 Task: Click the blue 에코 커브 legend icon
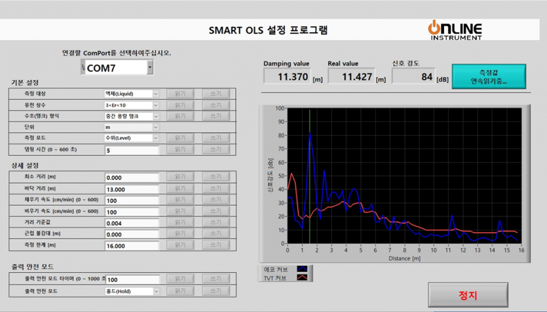click(302, 269)
